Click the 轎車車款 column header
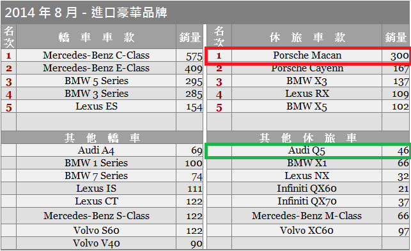The width and height of the screenshot is (411, 251). pos(96,37)
